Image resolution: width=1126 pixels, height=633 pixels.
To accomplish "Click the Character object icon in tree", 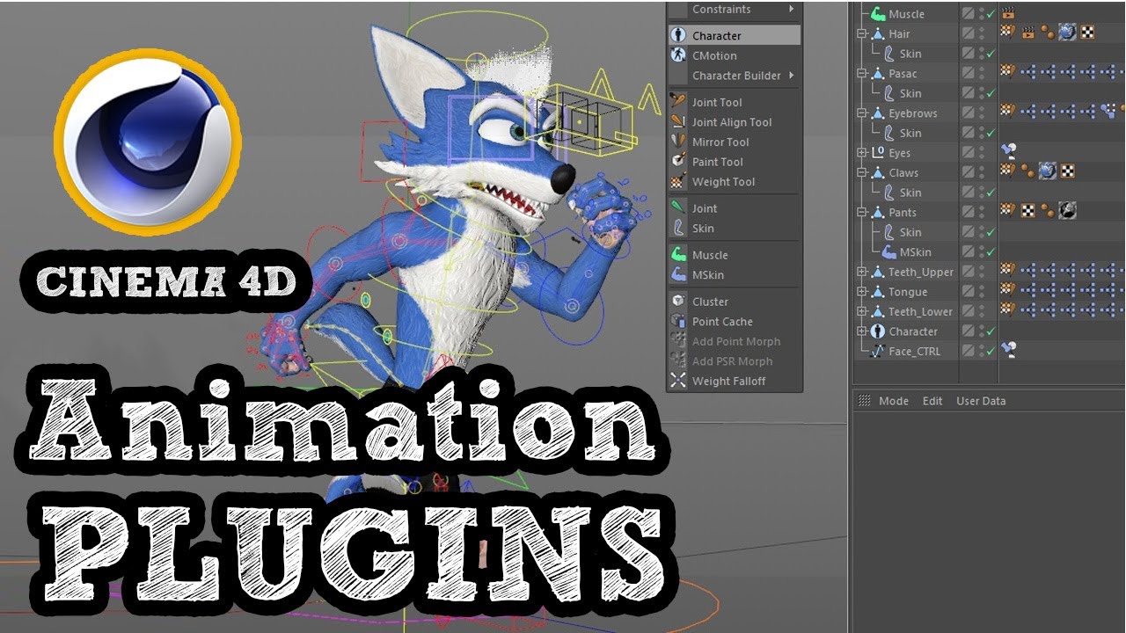I will [877, 331].
